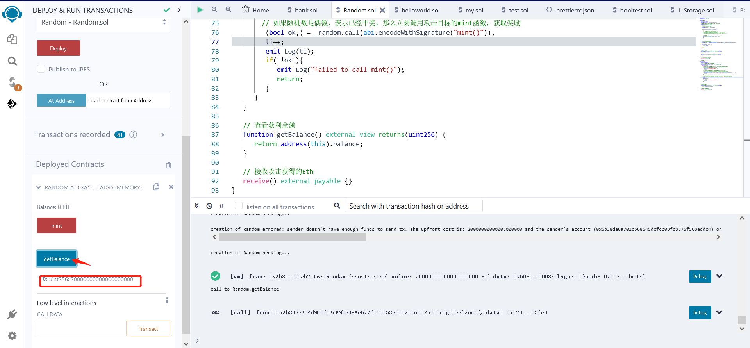This screenshot has height=348, width=750.
Task: Click the Balance: 0 ETH label
Action: [x=54, y=207]
